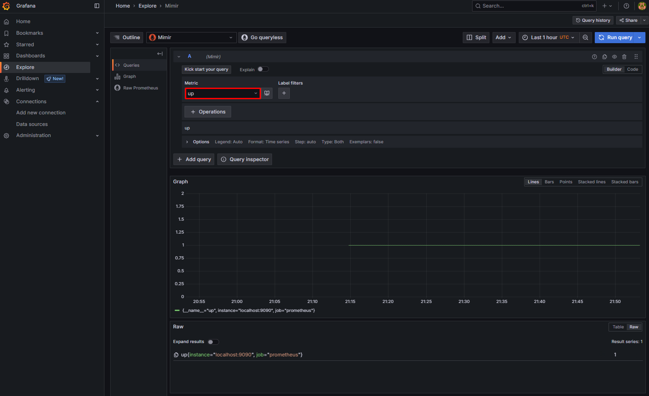Open Grafana home via the logo icon
649x396 pixels.
(7, 6)
